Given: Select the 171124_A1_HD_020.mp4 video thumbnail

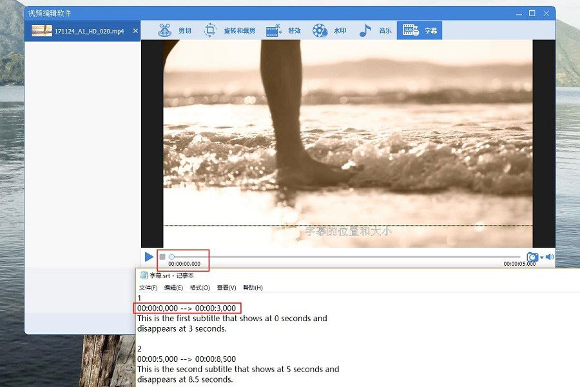Looking at the screenshot, I should point(42,30).
